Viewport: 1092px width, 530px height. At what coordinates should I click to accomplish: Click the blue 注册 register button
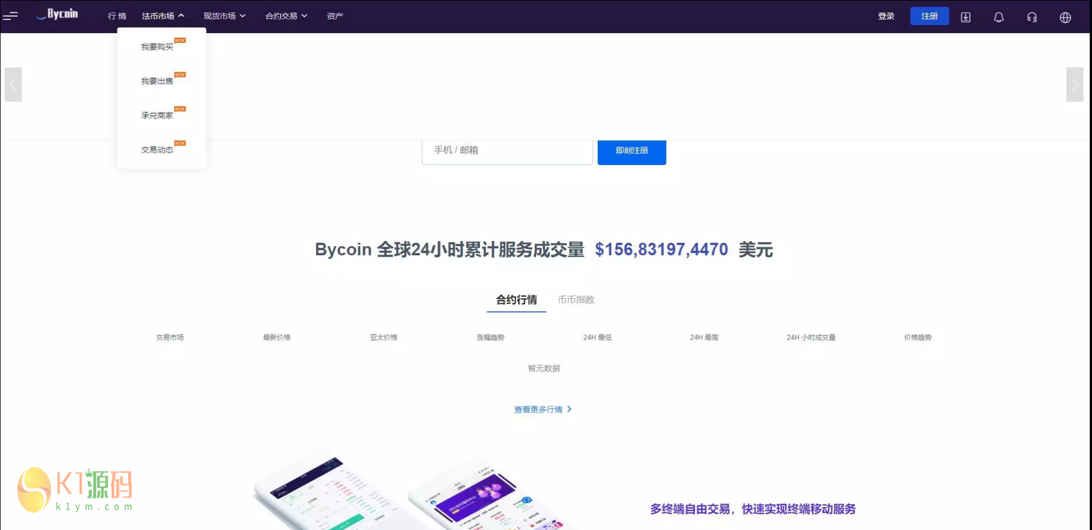pos(929,16)
